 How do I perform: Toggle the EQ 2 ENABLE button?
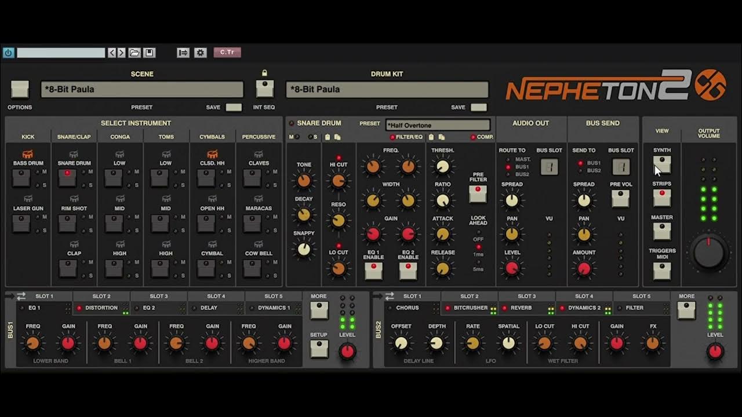pos(408,270)
